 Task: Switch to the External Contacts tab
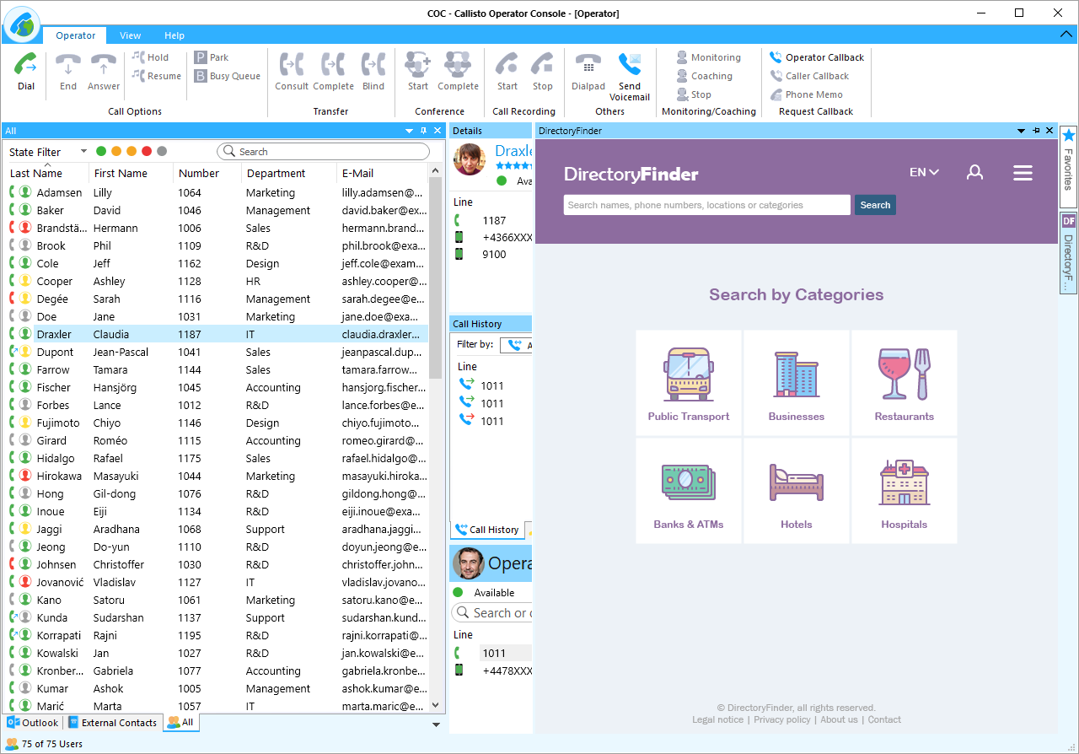click(112, 723)
